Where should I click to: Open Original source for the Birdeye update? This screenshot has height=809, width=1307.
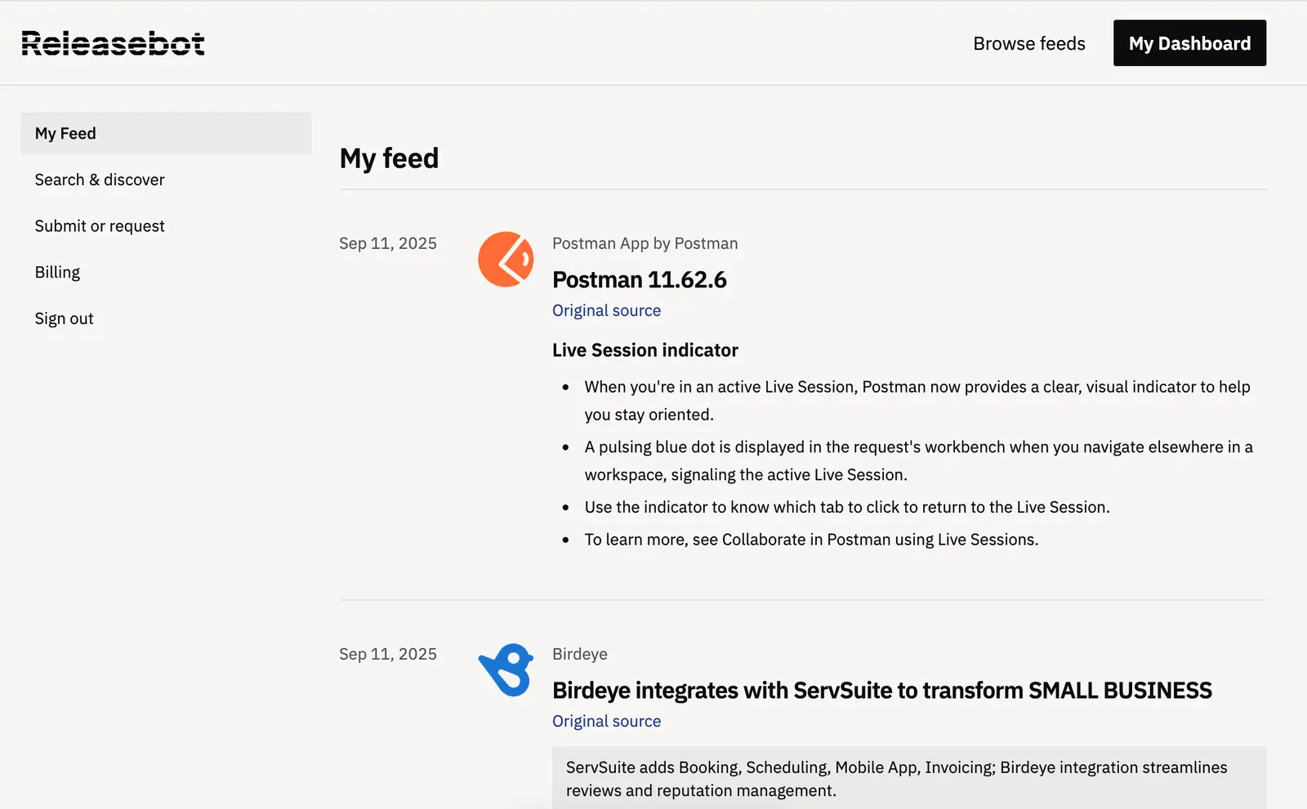point(606,721)
